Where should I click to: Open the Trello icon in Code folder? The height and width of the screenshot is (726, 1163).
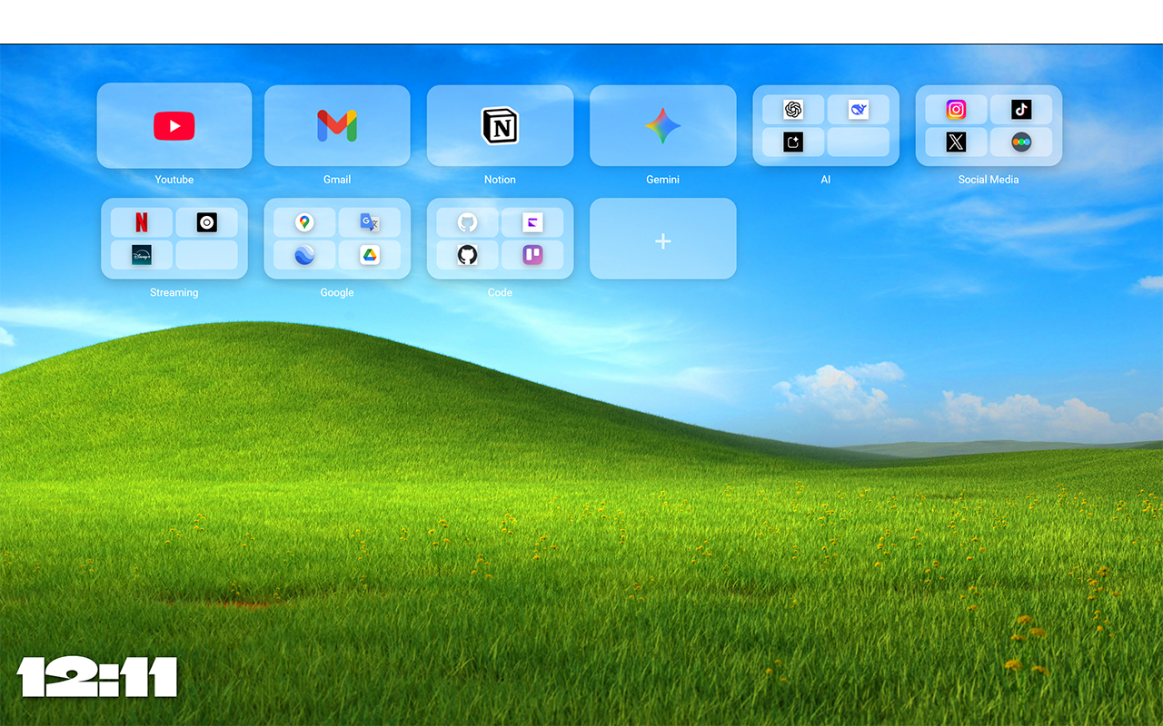click(x=532, y=255)
